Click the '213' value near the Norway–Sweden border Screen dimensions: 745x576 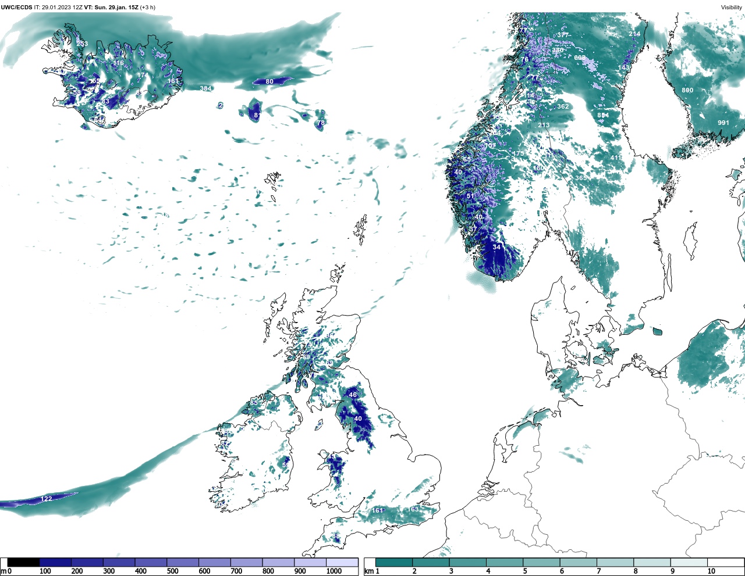click(x=544, y=125)
